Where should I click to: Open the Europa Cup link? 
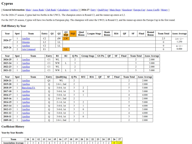(x=139, y=10)
